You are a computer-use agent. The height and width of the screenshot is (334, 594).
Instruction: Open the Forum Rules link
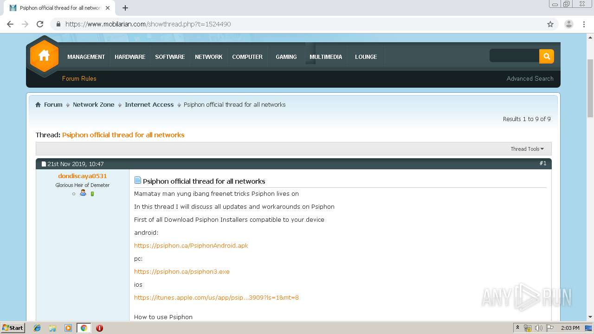pyautogui.click(x=79, y=79)
